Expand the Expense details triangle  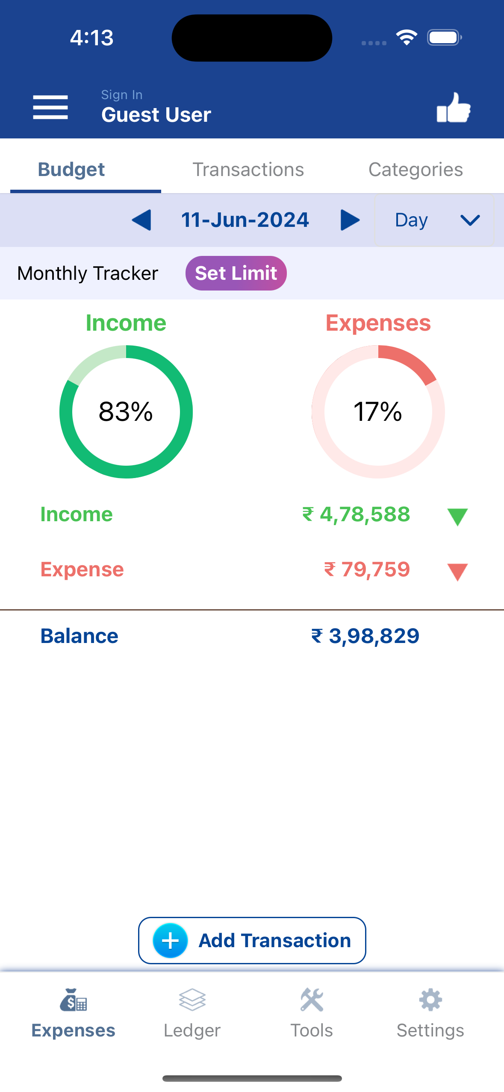[x=457, y=572]
